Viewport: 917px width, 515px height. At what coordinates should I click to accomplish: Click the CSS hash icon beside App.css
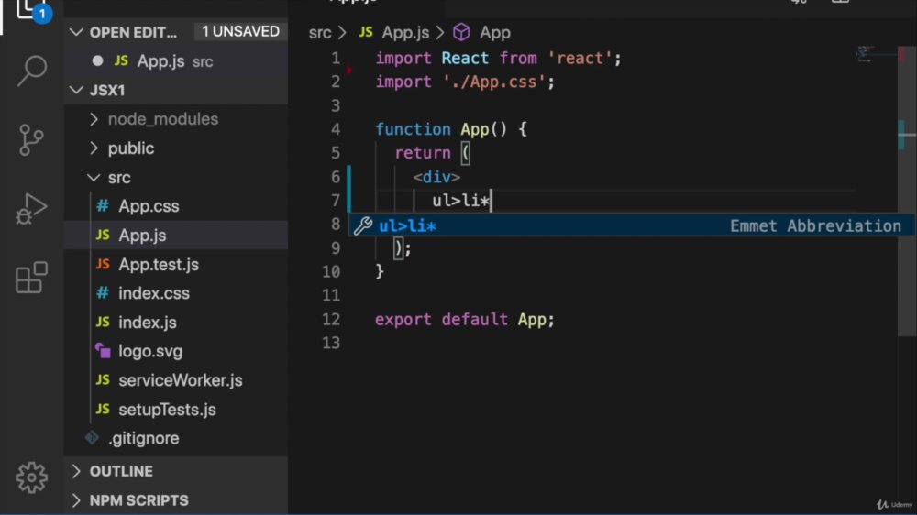pos(103,206)
